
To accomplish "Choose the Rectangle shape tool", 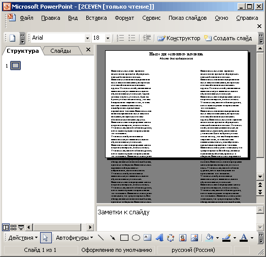I will pos(124,238).
